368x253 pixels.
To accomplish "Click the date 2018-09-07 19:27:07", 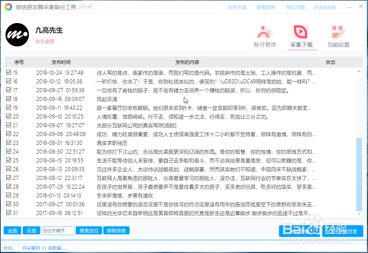I will [60, 125].
